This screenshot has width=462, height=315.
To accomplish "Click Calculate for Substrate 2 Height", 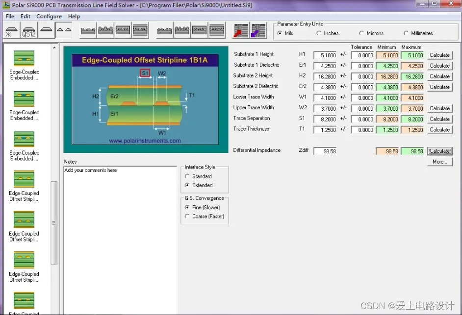I will coord(439,76).
